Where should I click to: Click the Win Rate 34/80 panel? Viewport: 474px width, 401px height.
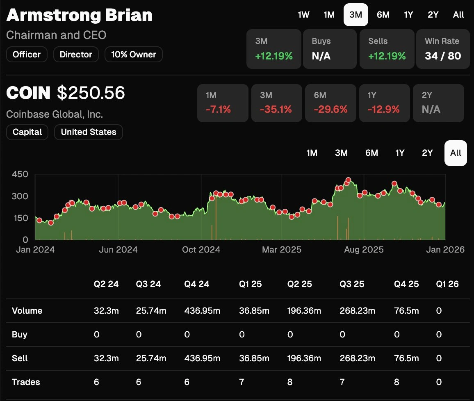(443, 49)
